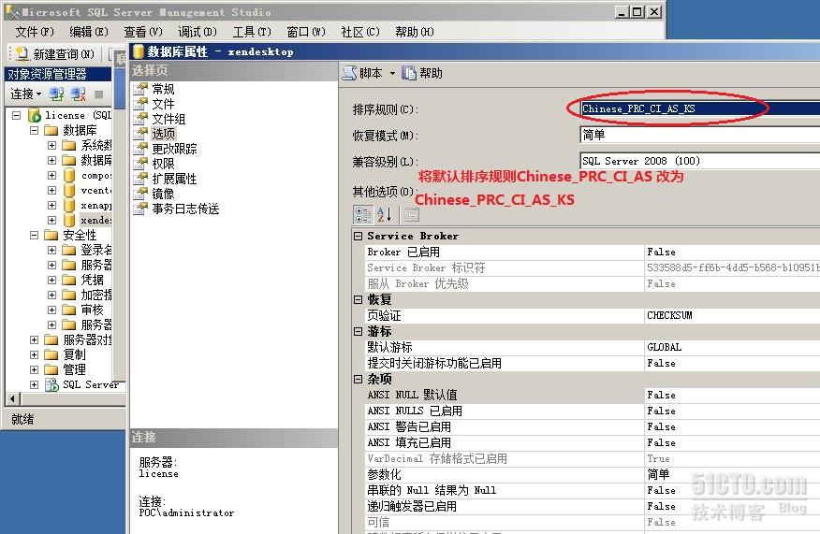This screenshot has width=820, height=534.
Task: Expand the xendesktop database node in tree
Action: tap(51, 220)
